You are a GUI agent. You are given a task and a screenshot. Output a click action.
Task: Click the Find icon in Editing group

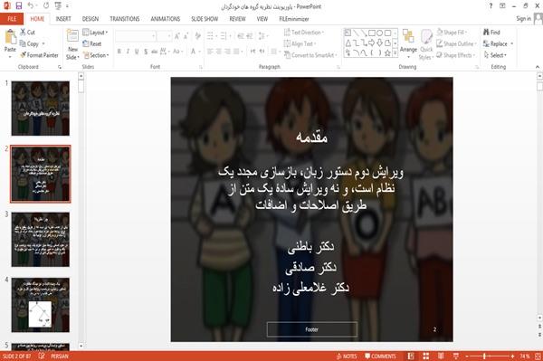point(491,33)
